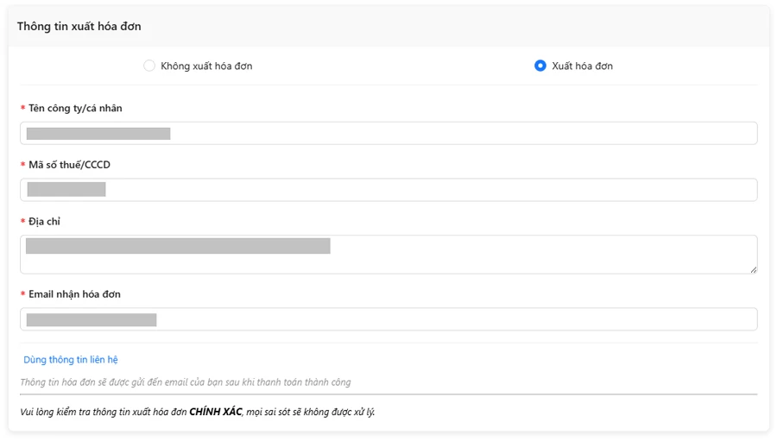The image size is (777, 441).
Task: Click the 'Thông tin xuất hóa đơn' section header
Action: point(79,26)
